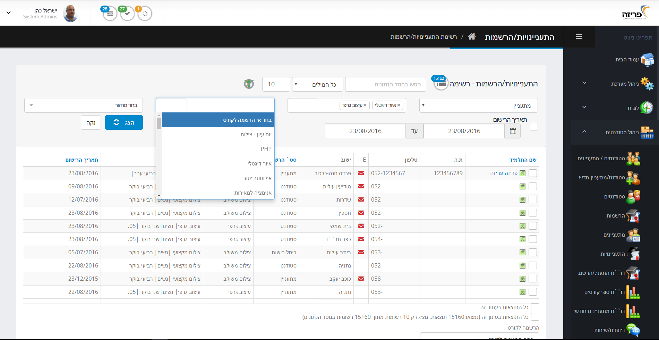Enable כל התוצאות בסינון זה checkbox
The width and height of the screenshot is (659, 340).
[535, 317]
